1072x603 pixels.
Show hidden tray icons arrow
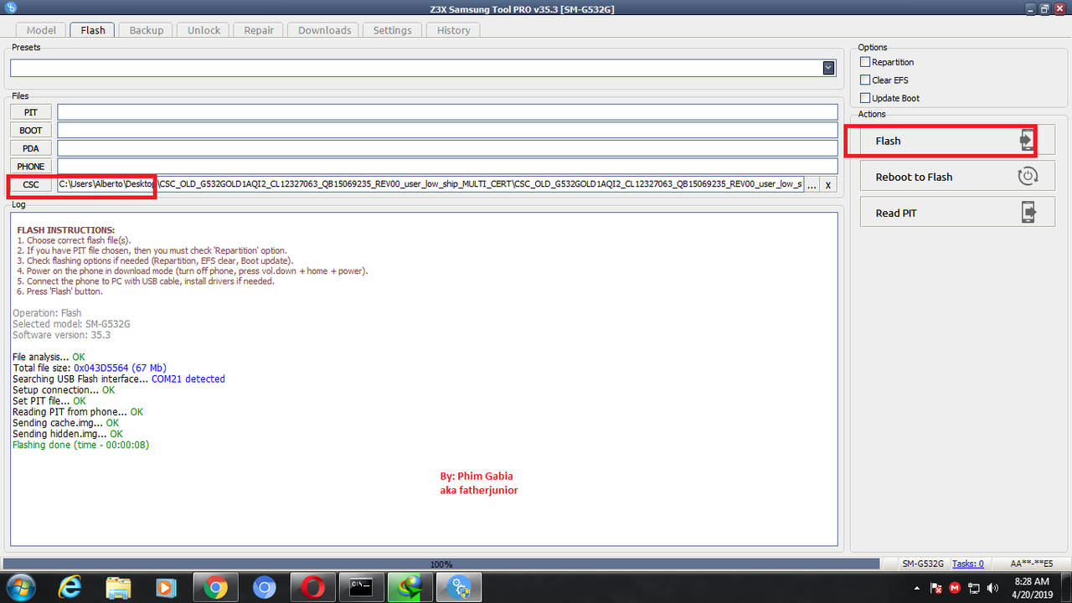tap(919, 588)
